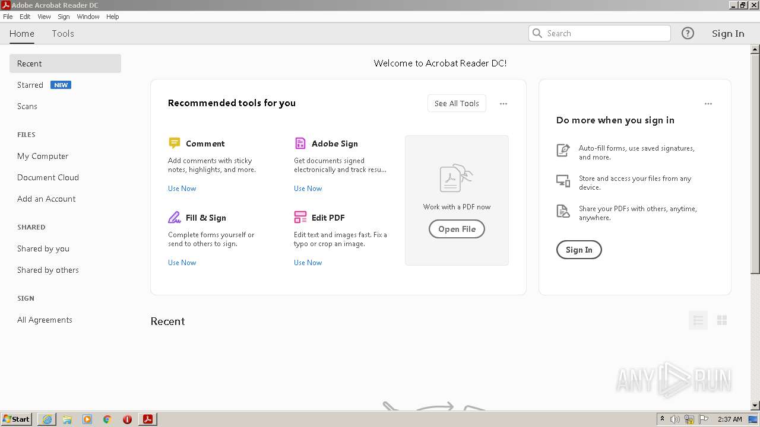Click the See All Tools button
Screen dimensions: 760x427
pos(457,103)
